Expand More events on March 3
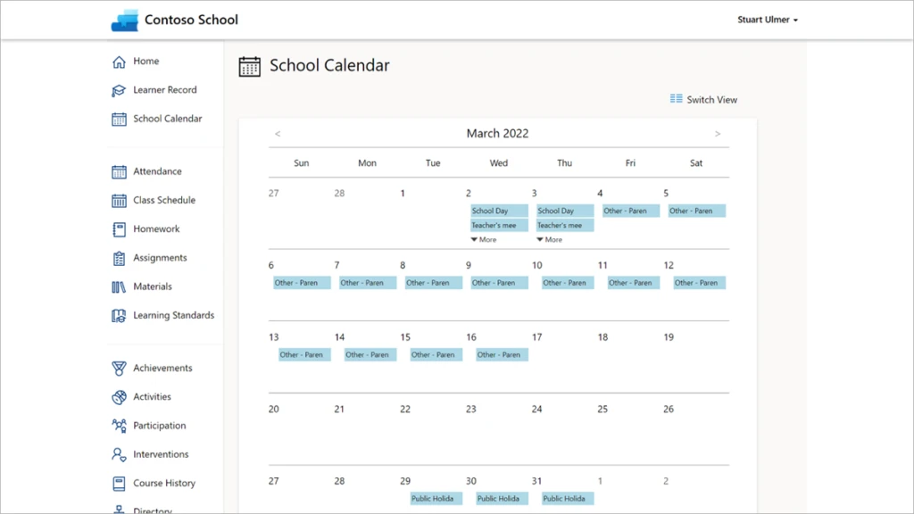This screenshot has height=514, width=914. [551, 239]
